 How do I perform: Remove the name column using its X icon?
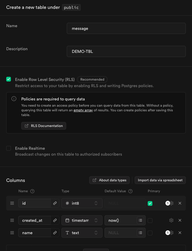point(180,233)
